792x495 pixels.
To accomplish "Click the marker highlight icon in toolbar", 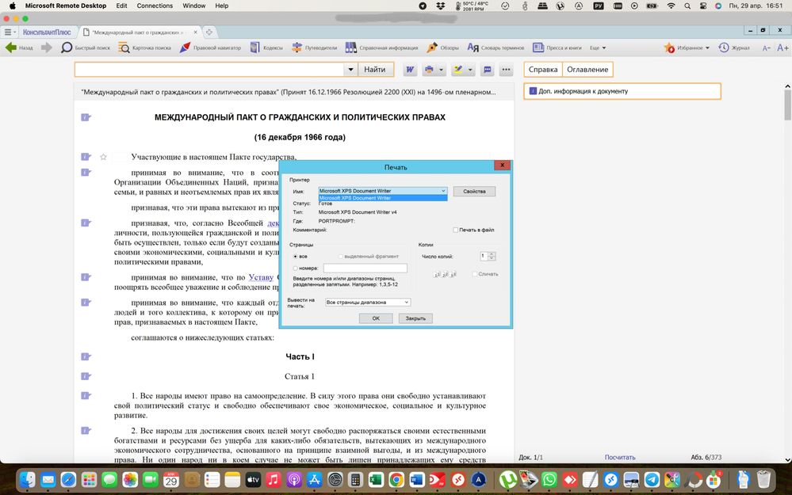I will 458,70.
